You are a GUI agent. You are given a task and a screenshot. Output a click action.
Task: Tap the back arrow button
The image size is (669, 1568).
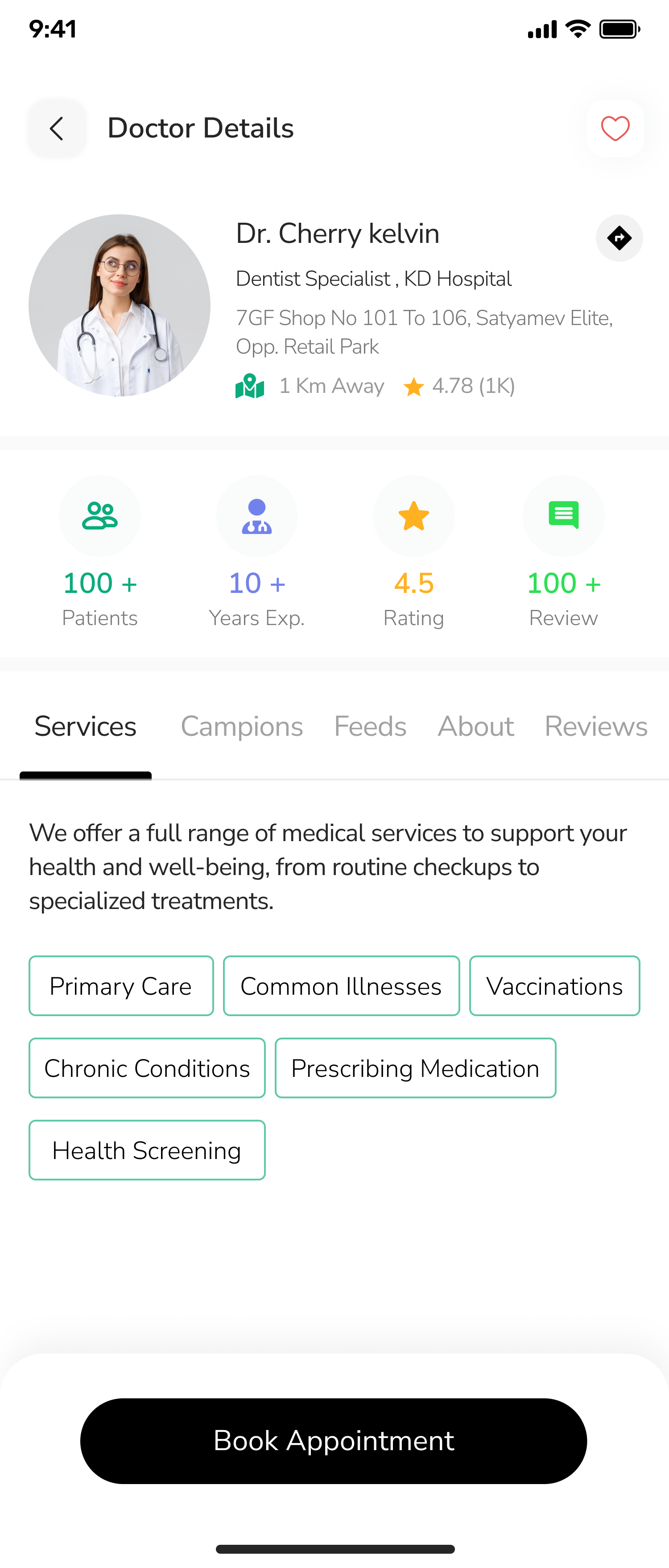[57, 129]
